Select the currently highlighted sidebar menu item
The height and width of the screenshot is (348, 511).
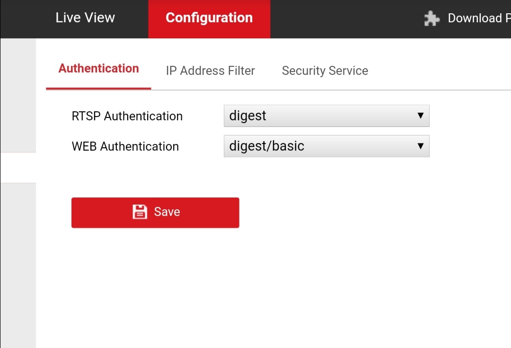coord(18,167)
